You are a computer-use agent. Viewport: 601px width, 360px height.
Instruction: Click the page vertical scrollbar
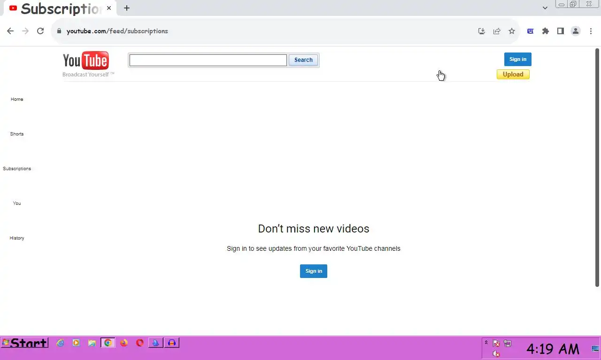tap(598, 167)
